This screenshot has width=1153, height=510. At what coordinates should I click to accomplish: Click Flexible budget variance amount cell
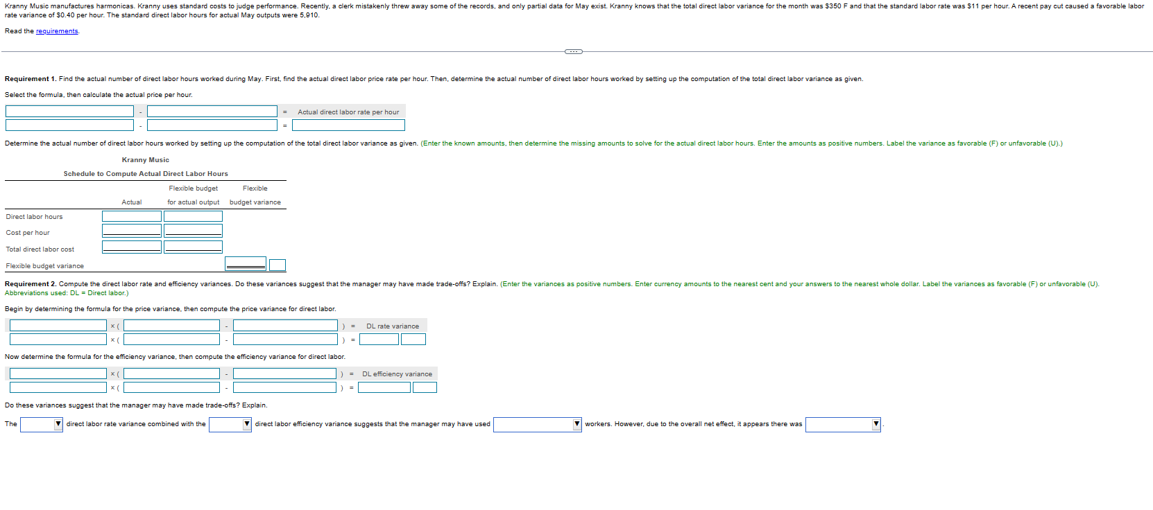click(246, 264)
